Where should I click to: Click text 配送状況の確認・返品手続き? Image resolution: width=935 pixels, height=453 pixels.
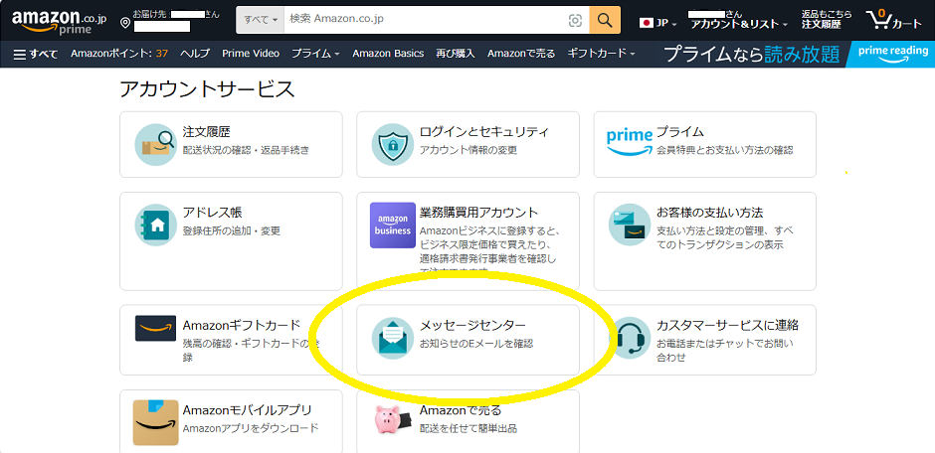point(246,150)
